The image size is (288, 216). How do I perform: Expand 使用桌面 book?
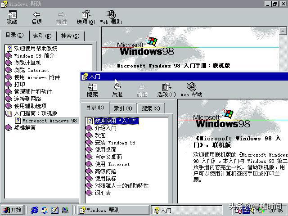(101, 150)
